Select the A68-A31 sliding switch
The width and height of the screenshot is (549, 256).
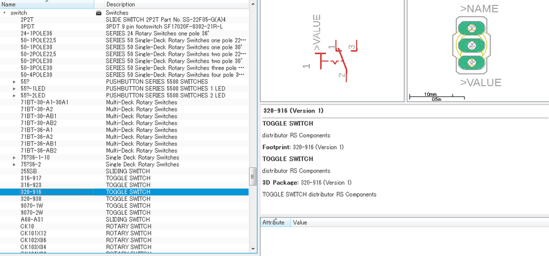(124, 219)
